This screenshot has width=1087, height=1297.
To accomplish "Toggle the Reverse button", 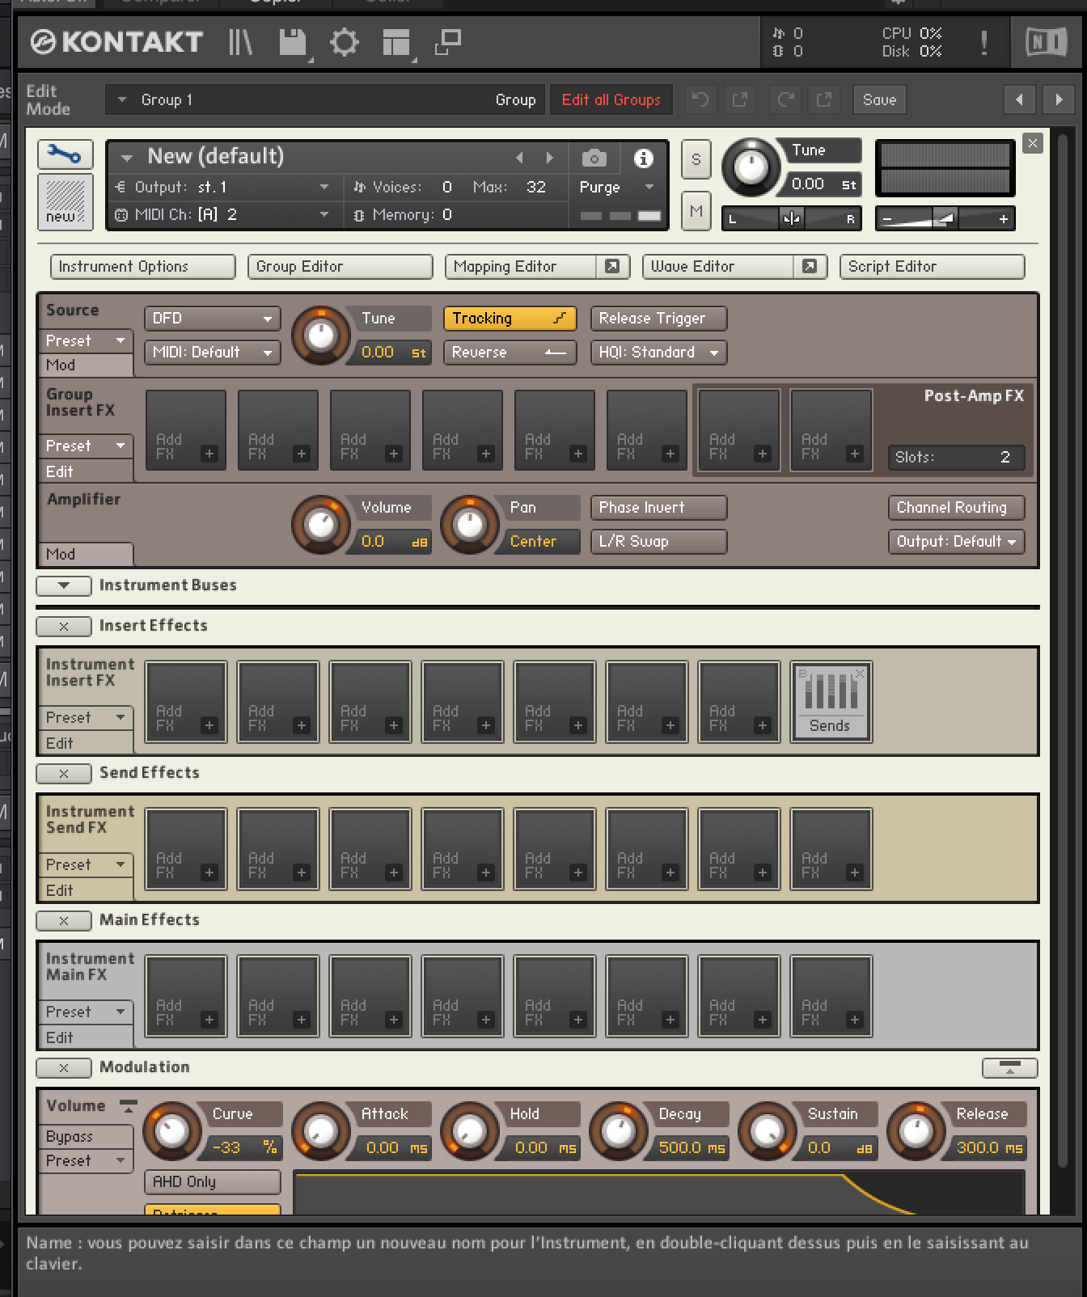I will (510, 353).
